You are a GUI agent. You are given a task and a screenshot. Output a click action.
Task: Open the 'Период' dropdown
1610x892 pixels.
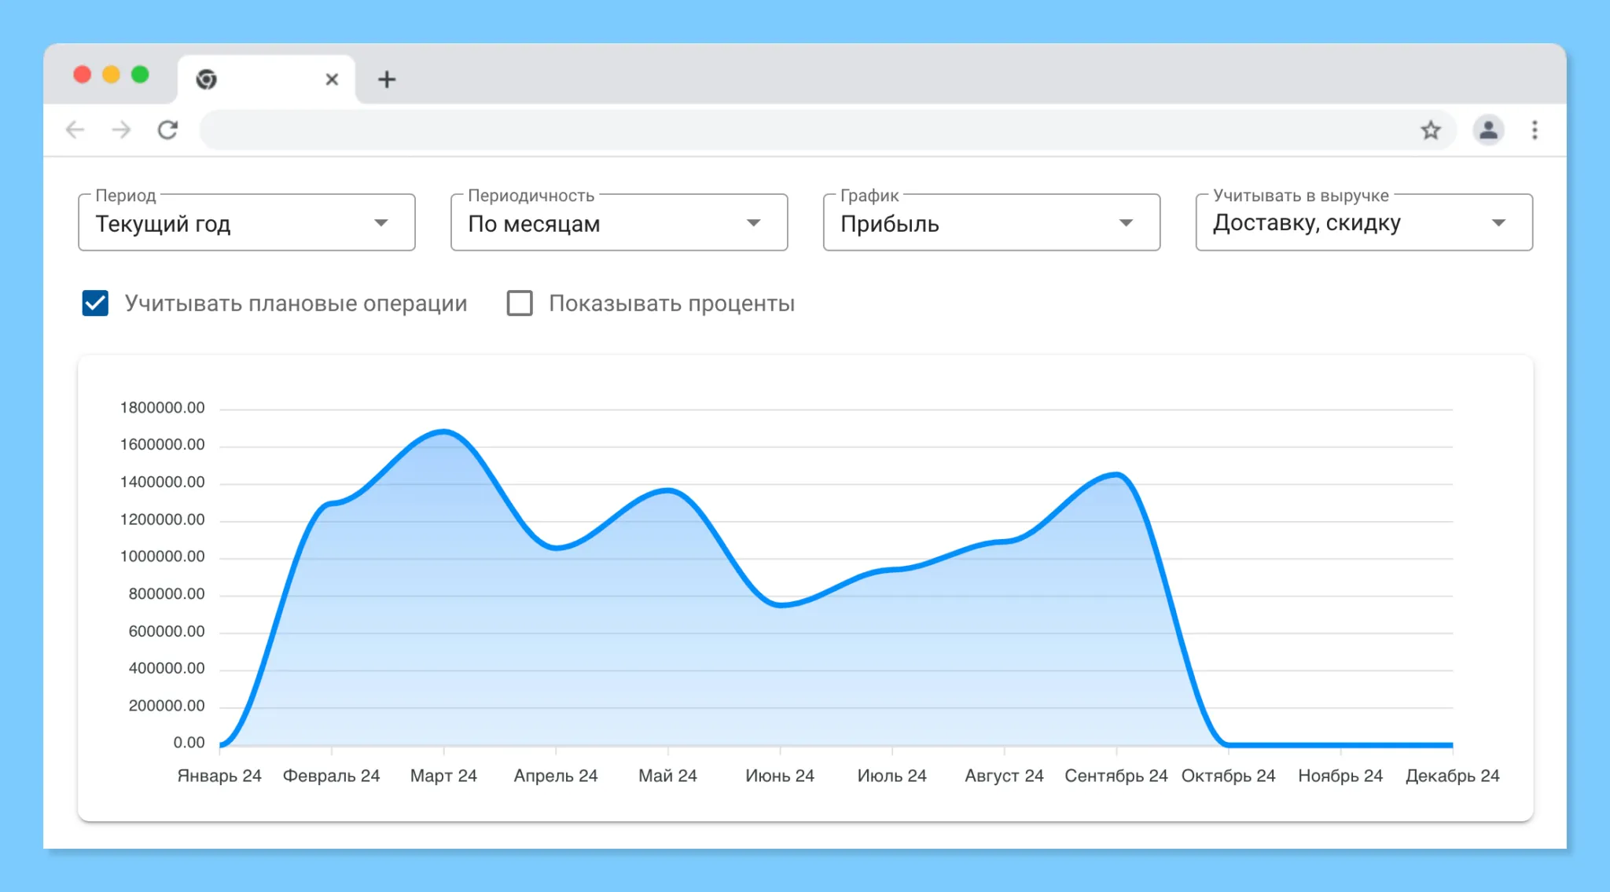(246, 223)
